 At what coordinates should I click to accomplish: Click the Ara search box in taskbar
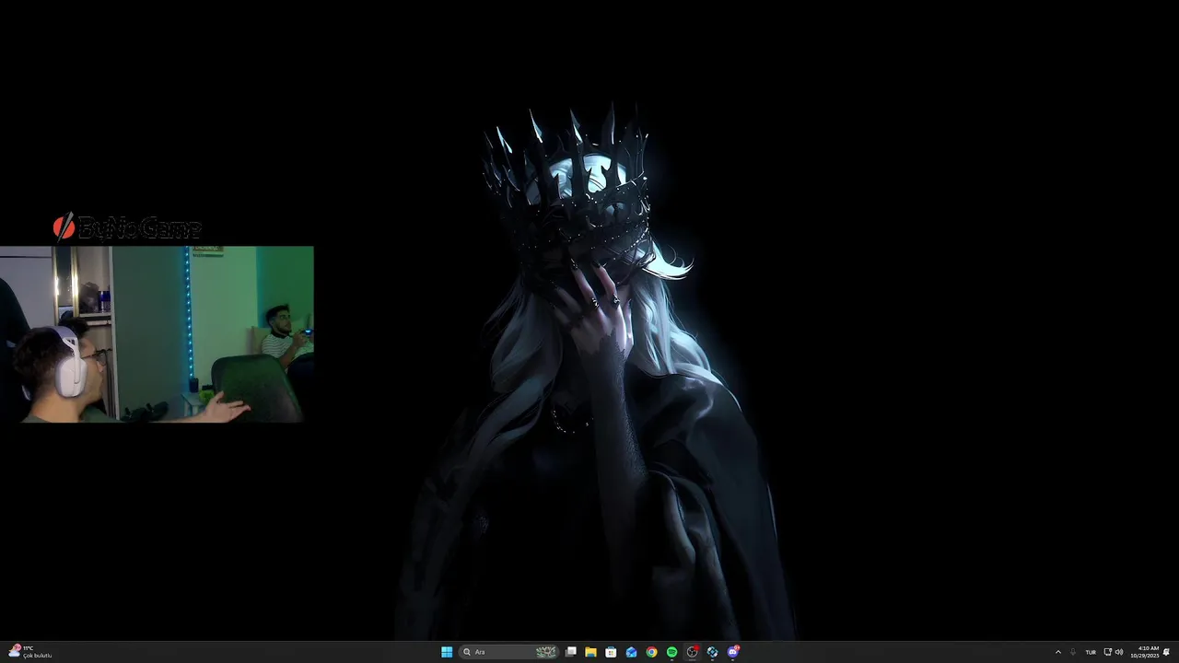509,652
